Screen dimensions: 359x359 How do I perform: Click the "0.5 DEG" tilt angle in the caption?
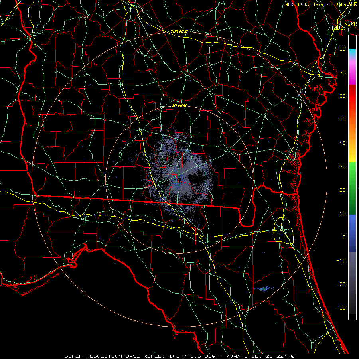[203, 356]
